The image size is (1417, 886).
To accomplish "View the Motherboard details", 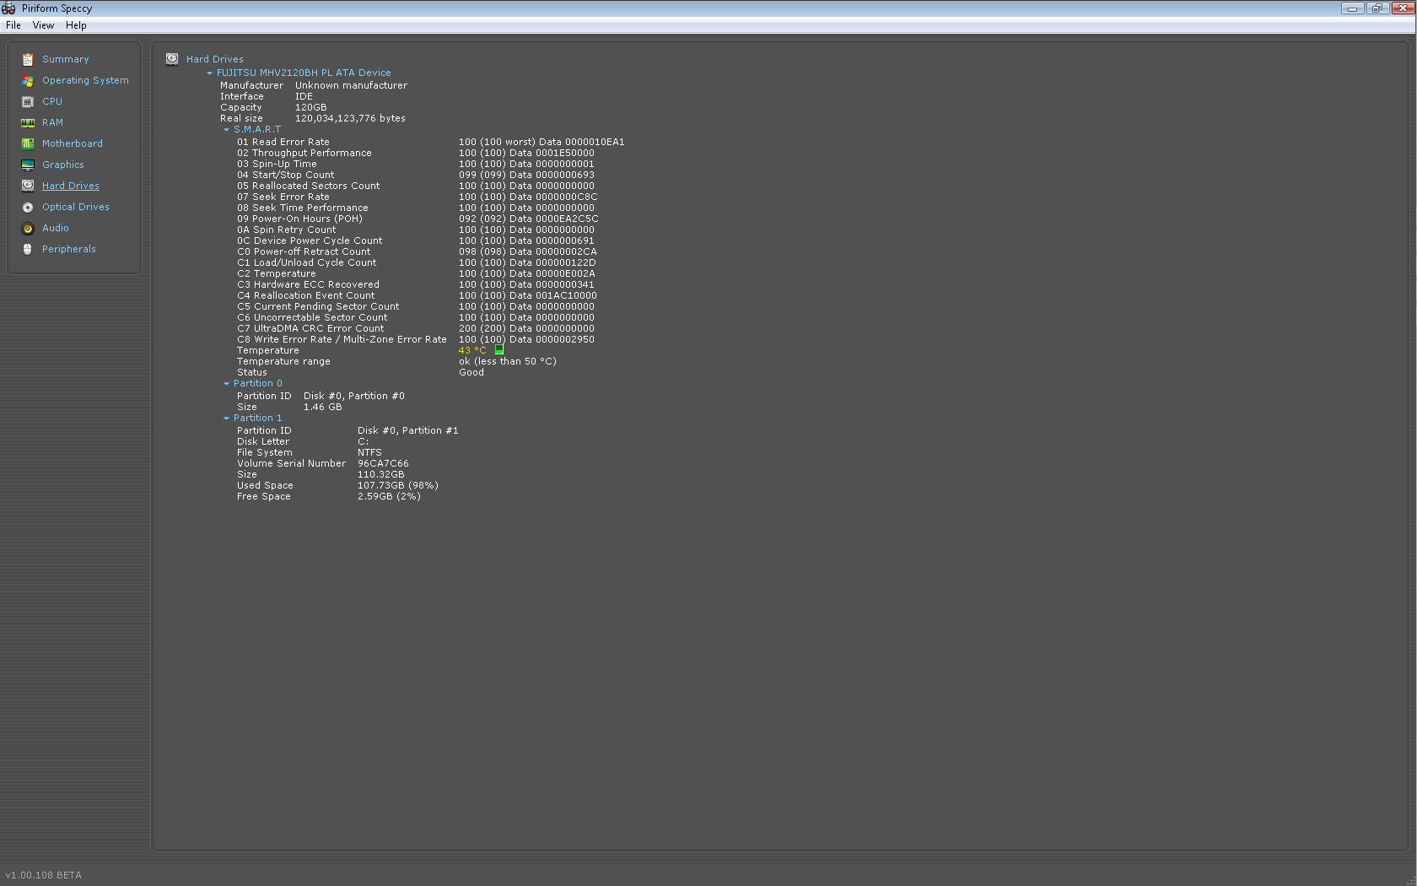I will coord(73,143).
